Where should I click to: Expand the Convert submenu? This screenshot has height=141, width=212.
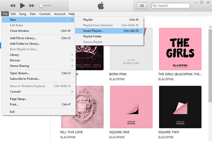point(38,92)
